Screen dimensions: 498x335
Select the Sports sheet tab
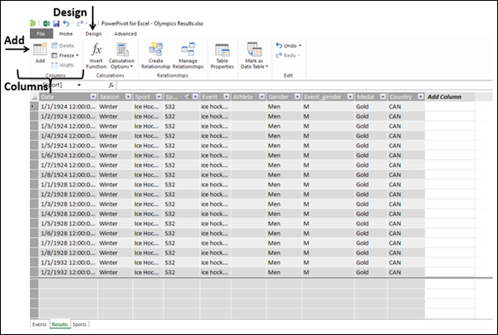79,323
